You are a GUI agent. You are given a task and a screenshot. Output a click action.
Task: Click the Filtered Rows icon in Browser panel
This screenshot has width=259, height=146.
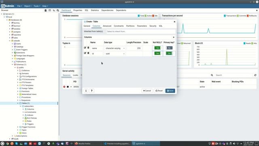click(54, 11)
